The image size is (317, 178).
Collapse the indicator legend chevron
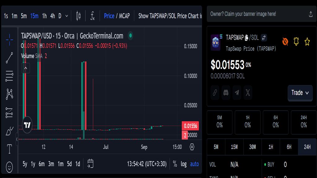(26, 68)
